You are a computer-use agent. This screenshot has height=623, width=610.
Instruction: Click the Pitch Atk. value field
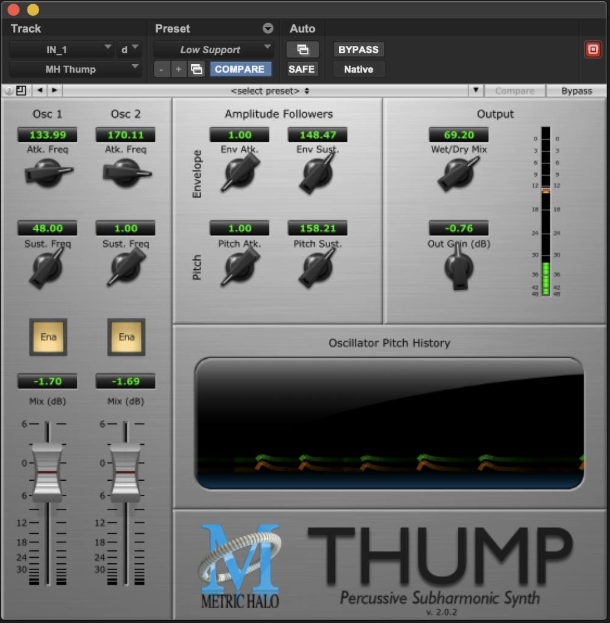[240, 228]
